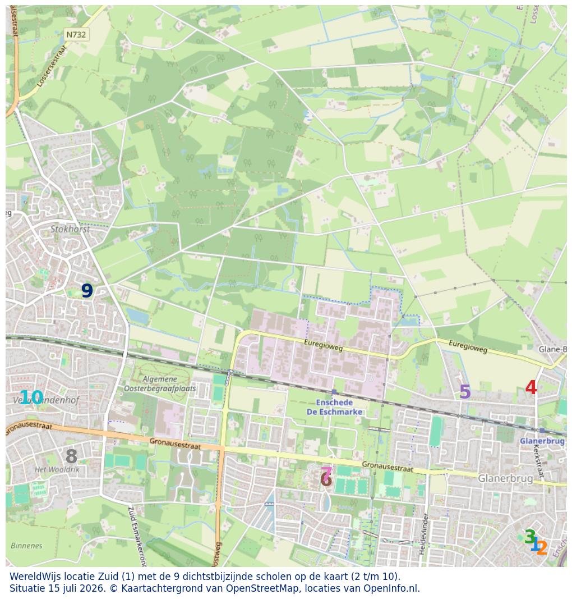The height and width of the screenshot is (599, 572).
Task: Click the large grey Glanerbrug town label
Action: (x=505, y=478)
